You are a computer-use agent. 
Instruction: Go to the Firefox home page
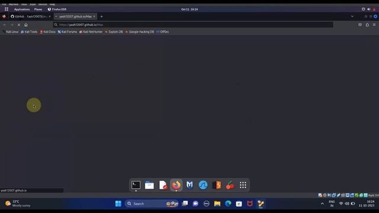(x=26, y=25)
